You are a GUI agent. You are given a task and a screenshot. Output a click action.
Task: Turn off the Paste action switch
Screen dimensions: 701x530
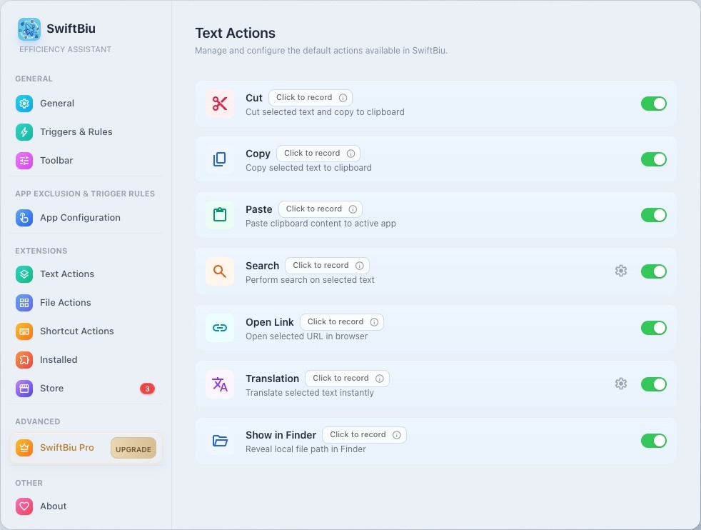coord(654,215)
